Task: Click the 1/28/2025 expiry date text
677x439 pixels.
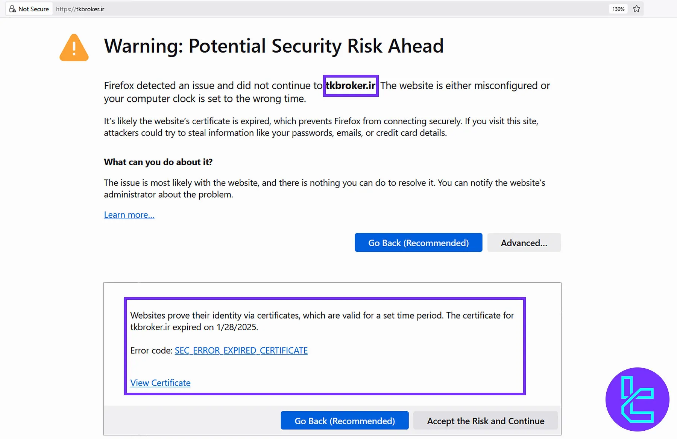Action: coord(237,327)
